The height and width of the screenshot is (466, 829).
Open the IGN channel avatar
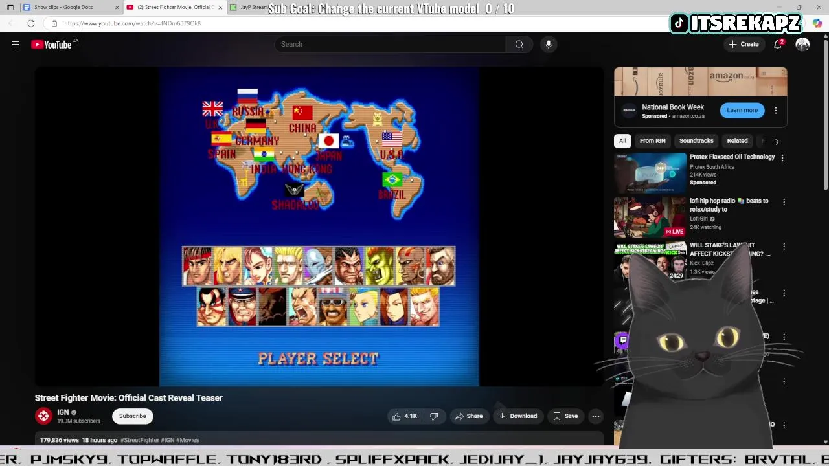point(43,416)
